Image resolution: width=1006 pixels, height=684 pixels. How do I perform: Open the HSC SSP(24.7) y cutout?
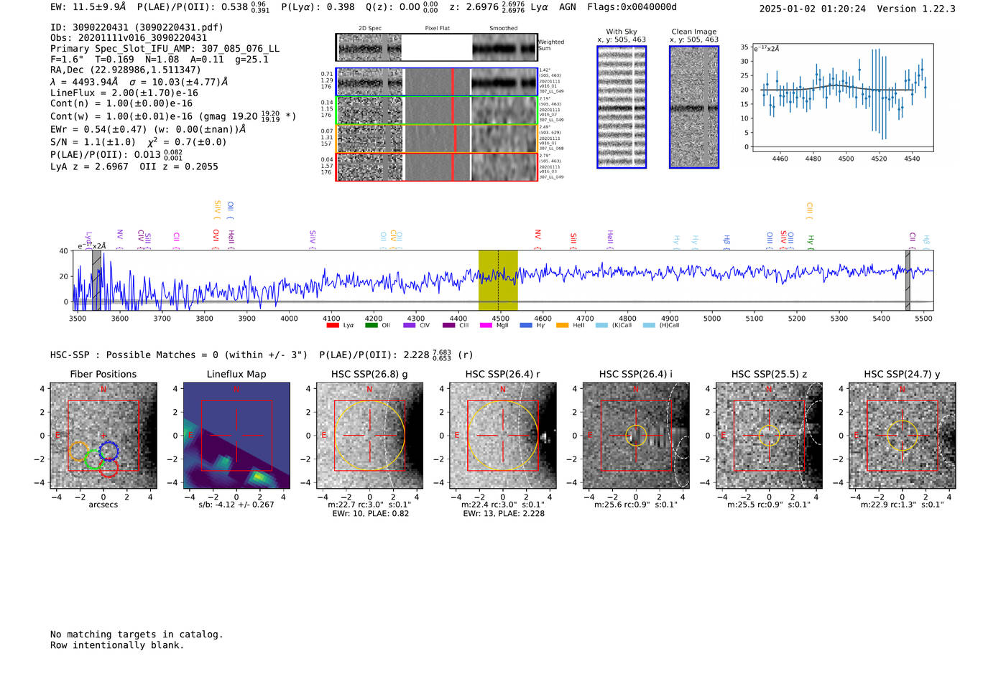[903, 436]
